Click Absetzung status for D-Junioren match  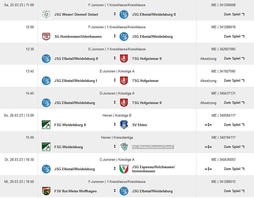pyautogui.click(x=208, y=103)
